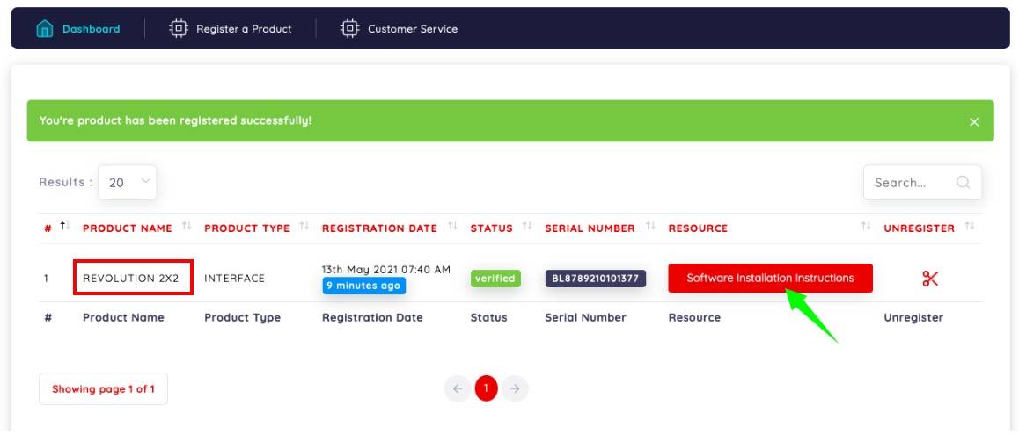
Task: Unregister product with the scissors icon
Action: [x=930, y=279]
